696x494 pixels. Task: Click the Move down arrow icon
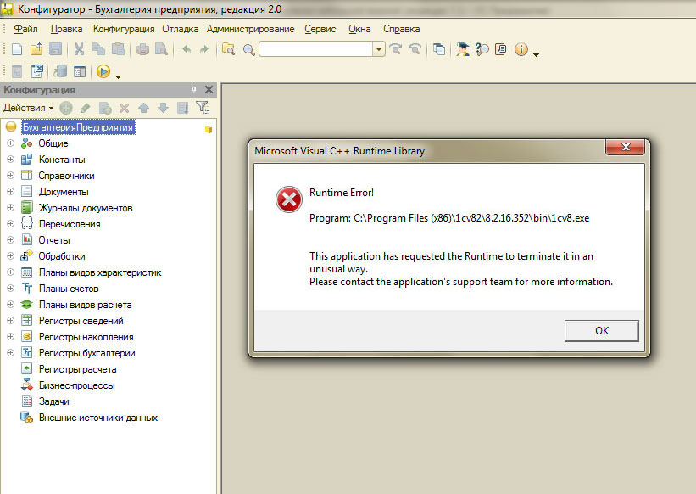(163, 108)
